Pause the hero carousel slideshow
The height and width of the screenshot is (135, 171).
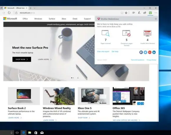(x=78, y=78)
